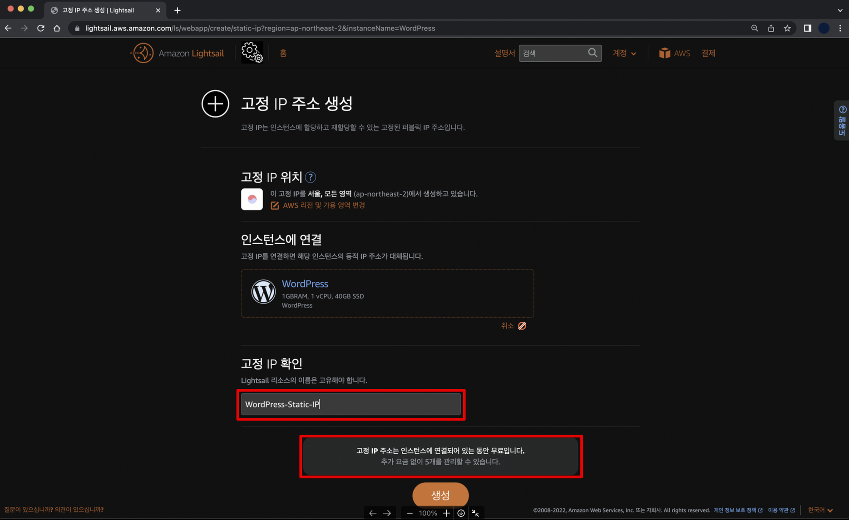Click 취소 to detach the instance

[507, 326]
